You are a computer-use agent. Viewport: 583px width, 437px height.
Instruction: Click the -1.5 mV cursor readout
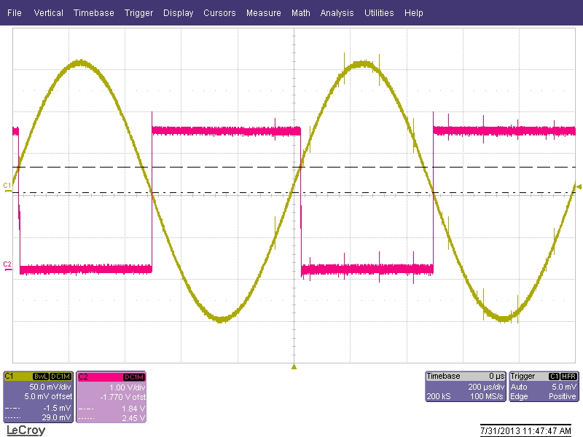(57, 408)
